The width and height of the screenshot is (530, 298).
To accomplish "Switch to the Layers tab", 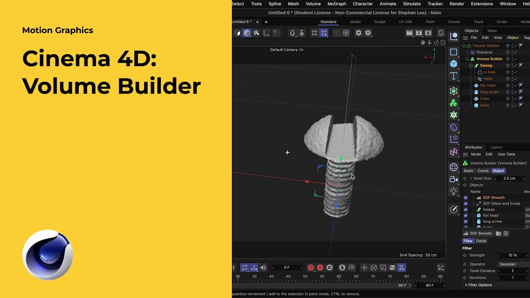I will pos(496,147).
